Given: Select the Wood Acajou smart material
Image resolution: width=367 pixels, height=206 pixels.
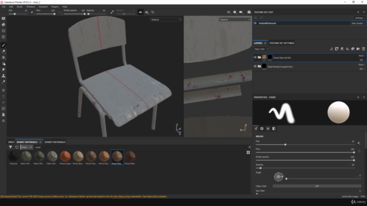Looking at the screenshot, I should pyautogui.click(x=65, y=157).
